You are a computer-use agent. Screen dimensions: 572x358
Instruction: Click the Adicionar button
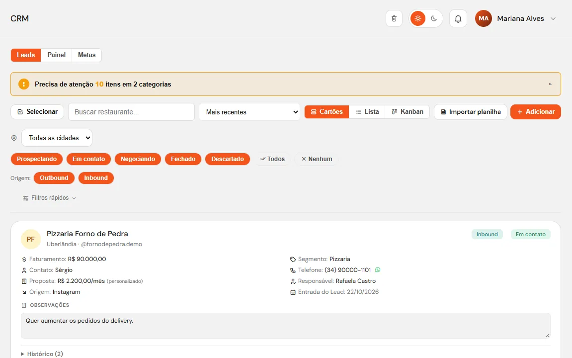point(536,112)
